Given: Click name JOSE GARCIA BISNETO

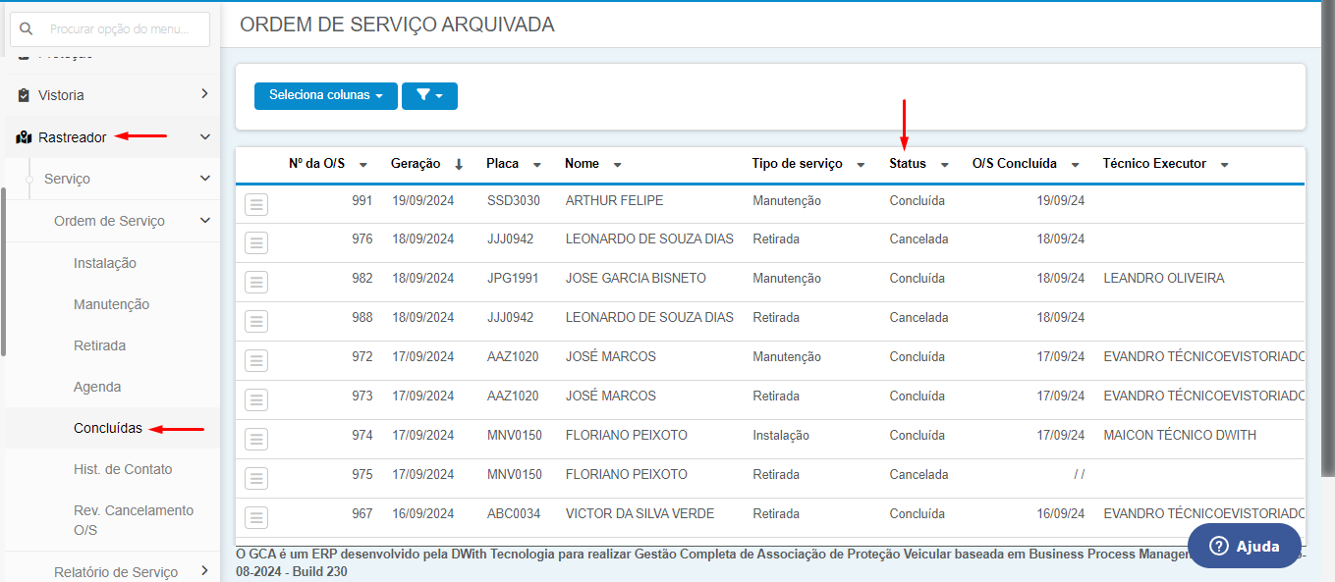Looking at the screenshot, I should 636,279.
